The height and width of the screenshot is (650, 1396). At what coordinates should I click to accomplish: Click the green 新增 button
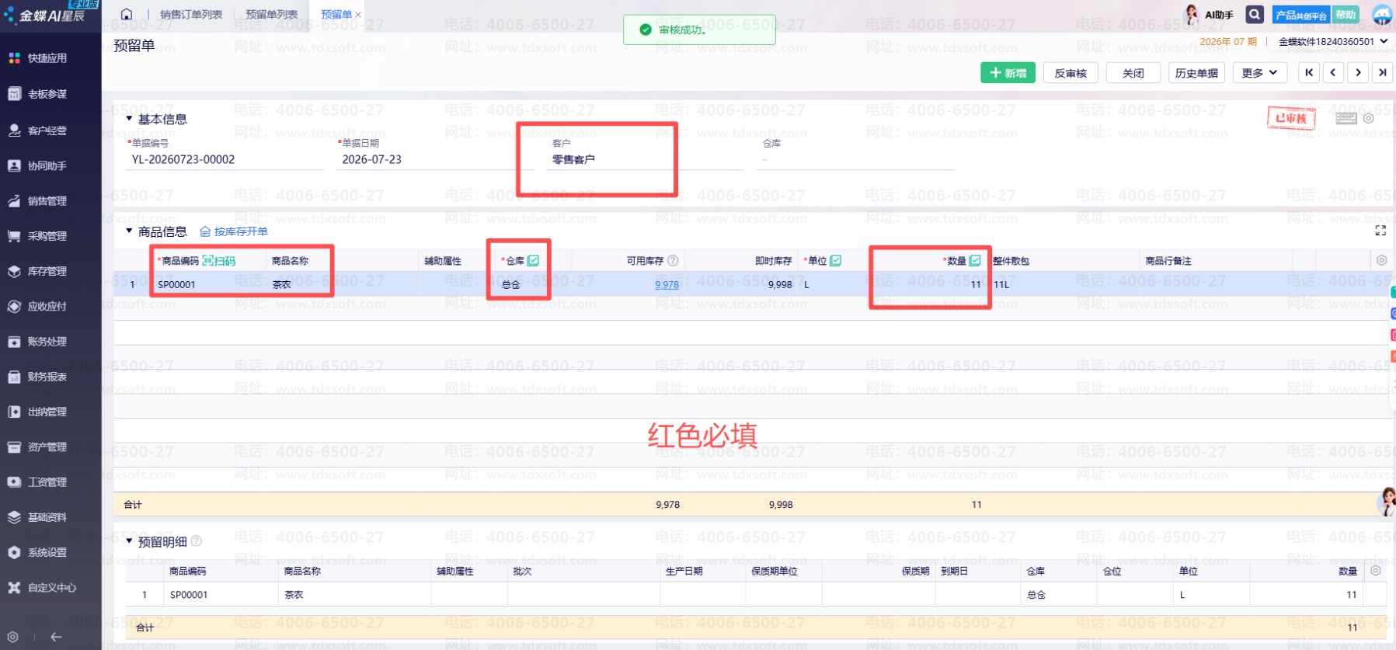[x=1008, y=73]
